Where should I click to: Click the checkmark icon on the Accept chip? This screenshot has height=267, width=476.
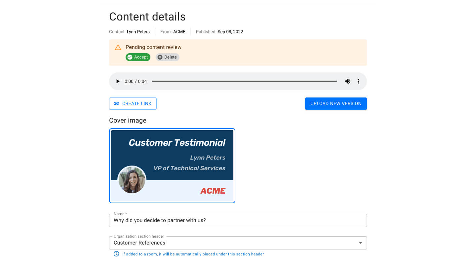pos(130,57)
